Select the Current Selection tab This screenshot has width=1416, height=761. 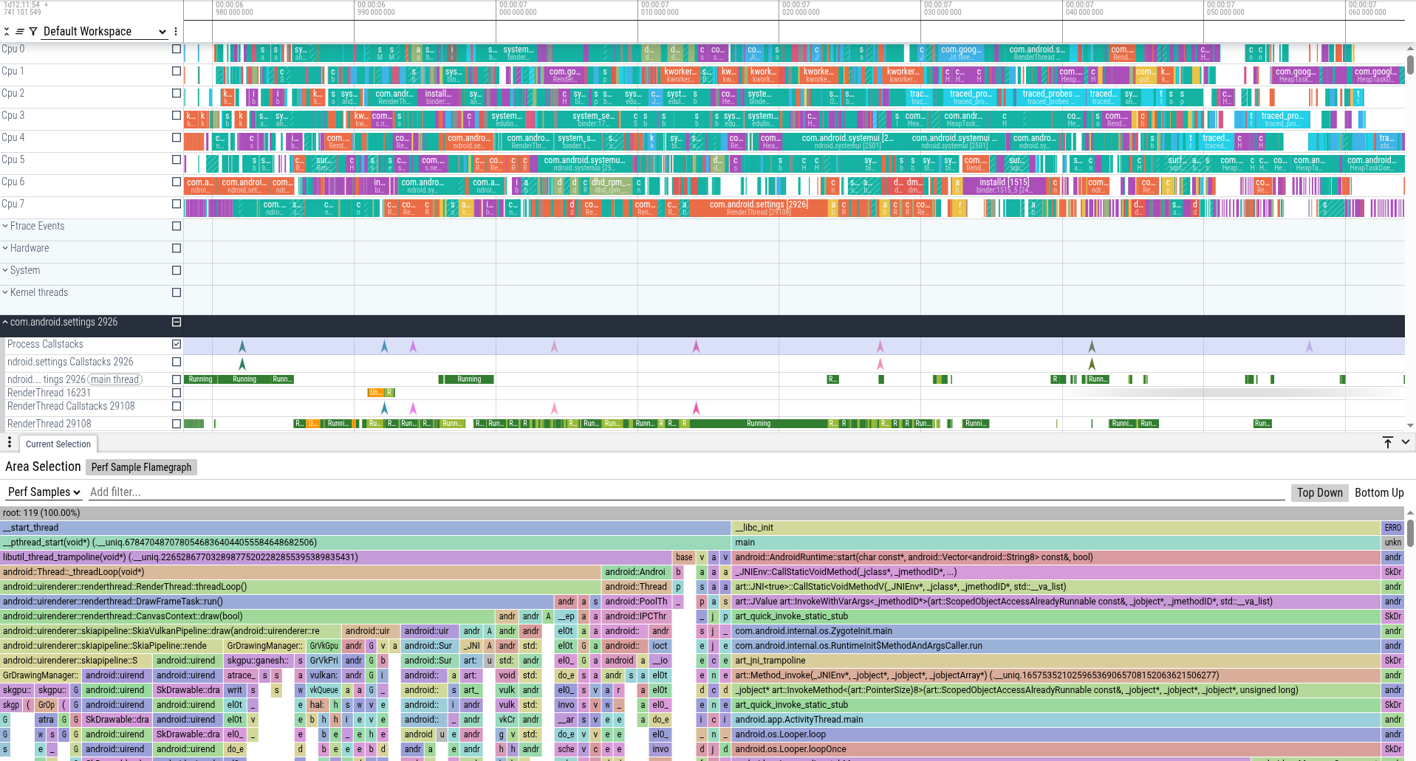58,444
